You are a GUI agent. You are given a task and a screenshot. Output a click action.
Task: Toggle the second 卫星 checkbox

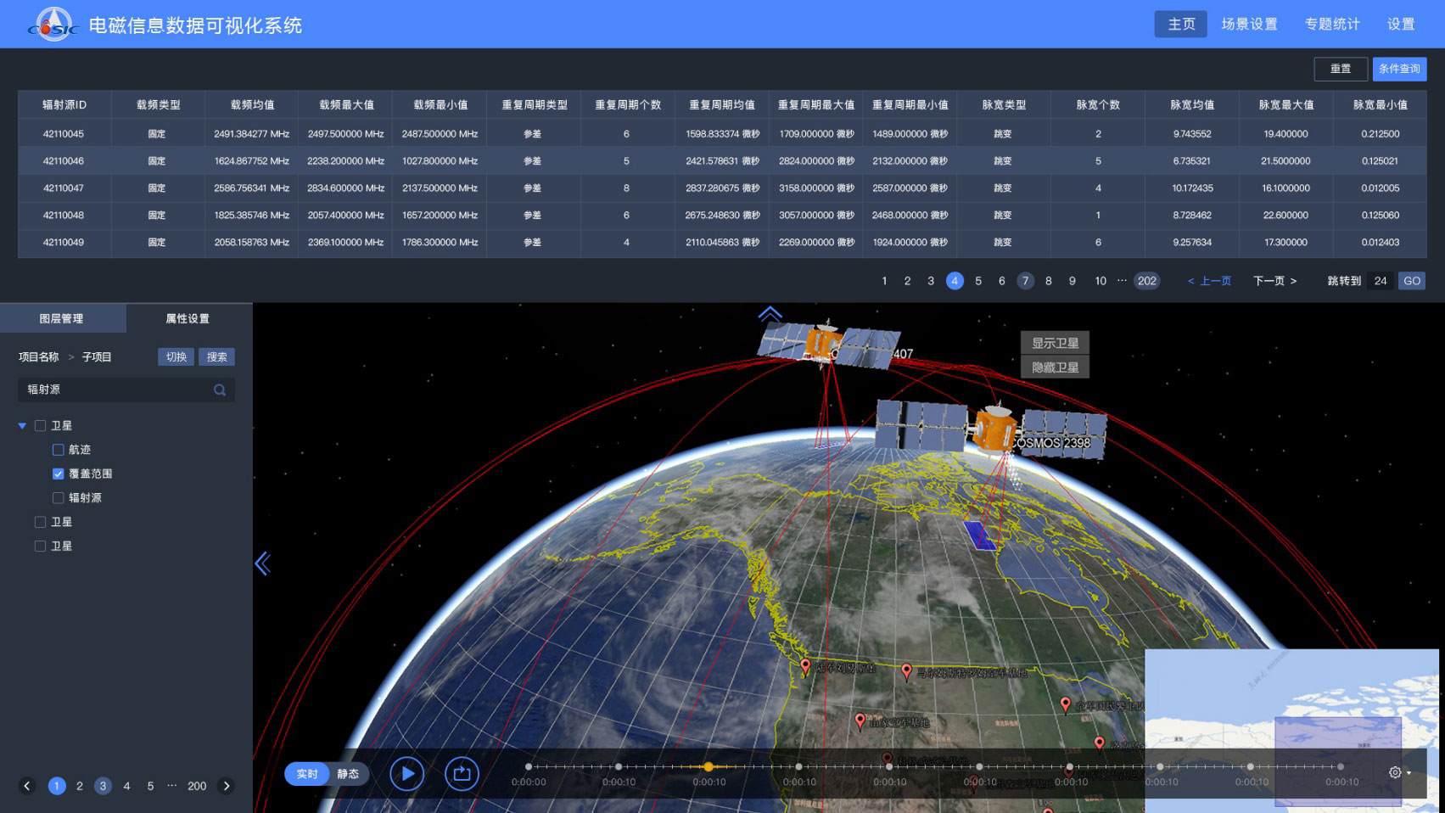tap(40, 522)
